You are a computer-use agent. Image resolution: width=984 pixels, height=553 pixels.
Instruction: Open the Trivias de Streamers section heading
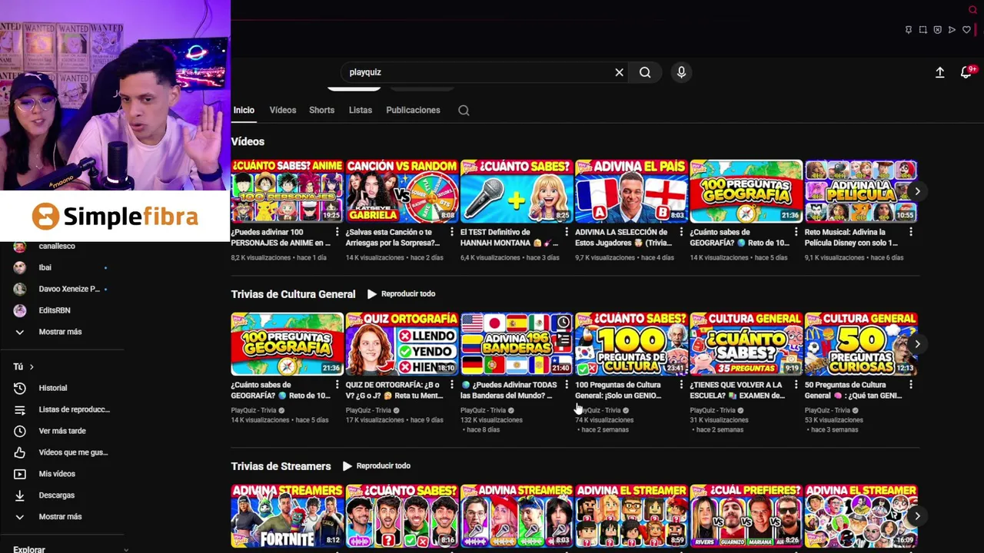281,466
